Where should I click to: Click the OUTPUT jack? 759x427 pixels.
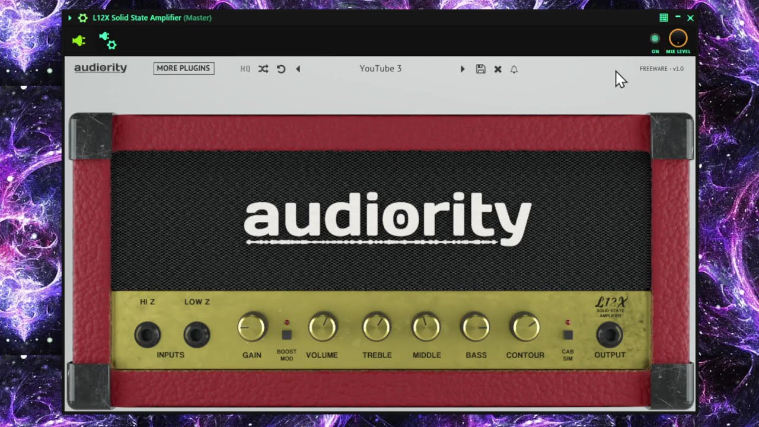tap(610, 334)
